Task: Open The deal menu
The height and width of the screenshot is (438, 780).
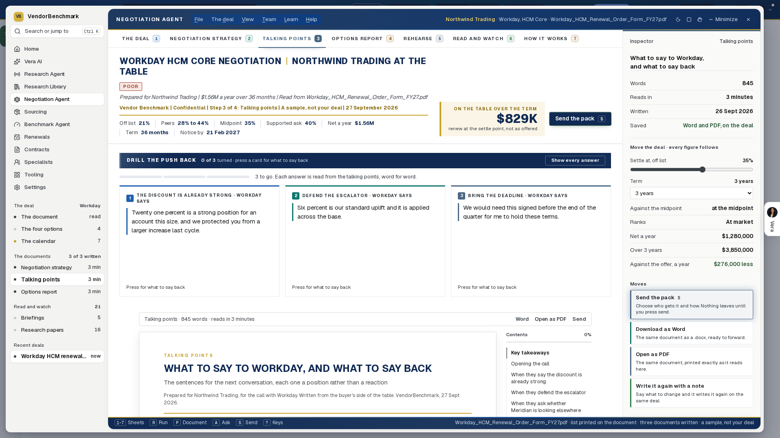Action: coord(222,19)
